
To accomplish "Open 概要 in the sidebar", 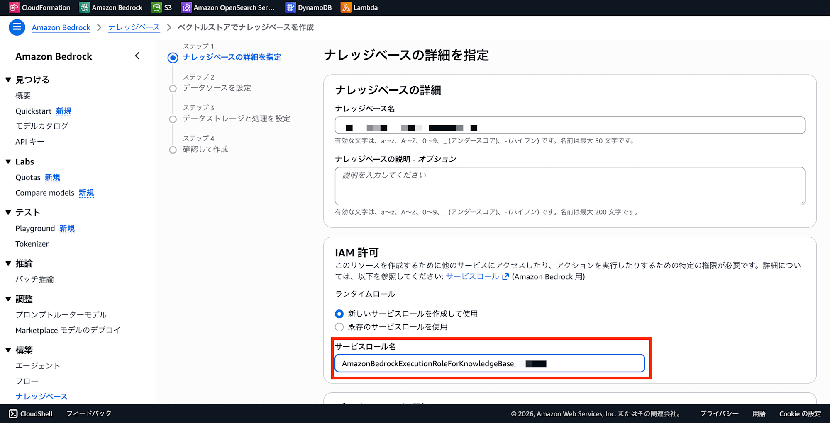I will [23, 96].
